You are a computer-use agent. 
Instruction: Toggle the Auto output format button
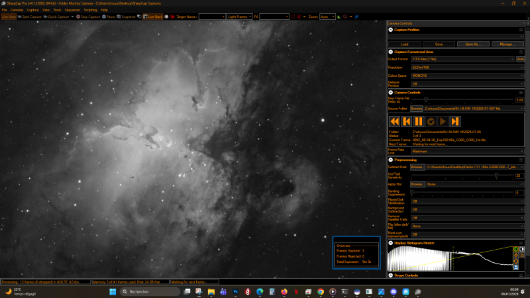[x=520, y=59]
